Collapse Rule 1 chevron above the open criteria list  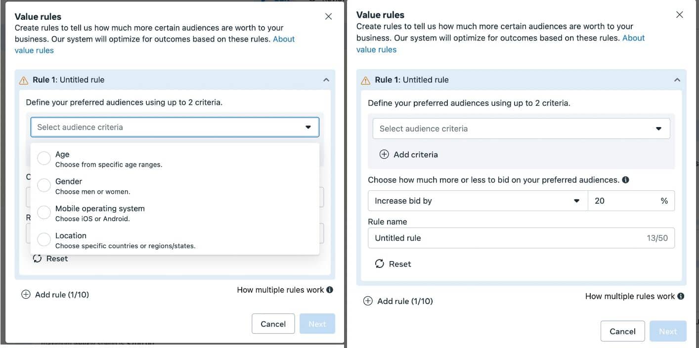point(326,80)
